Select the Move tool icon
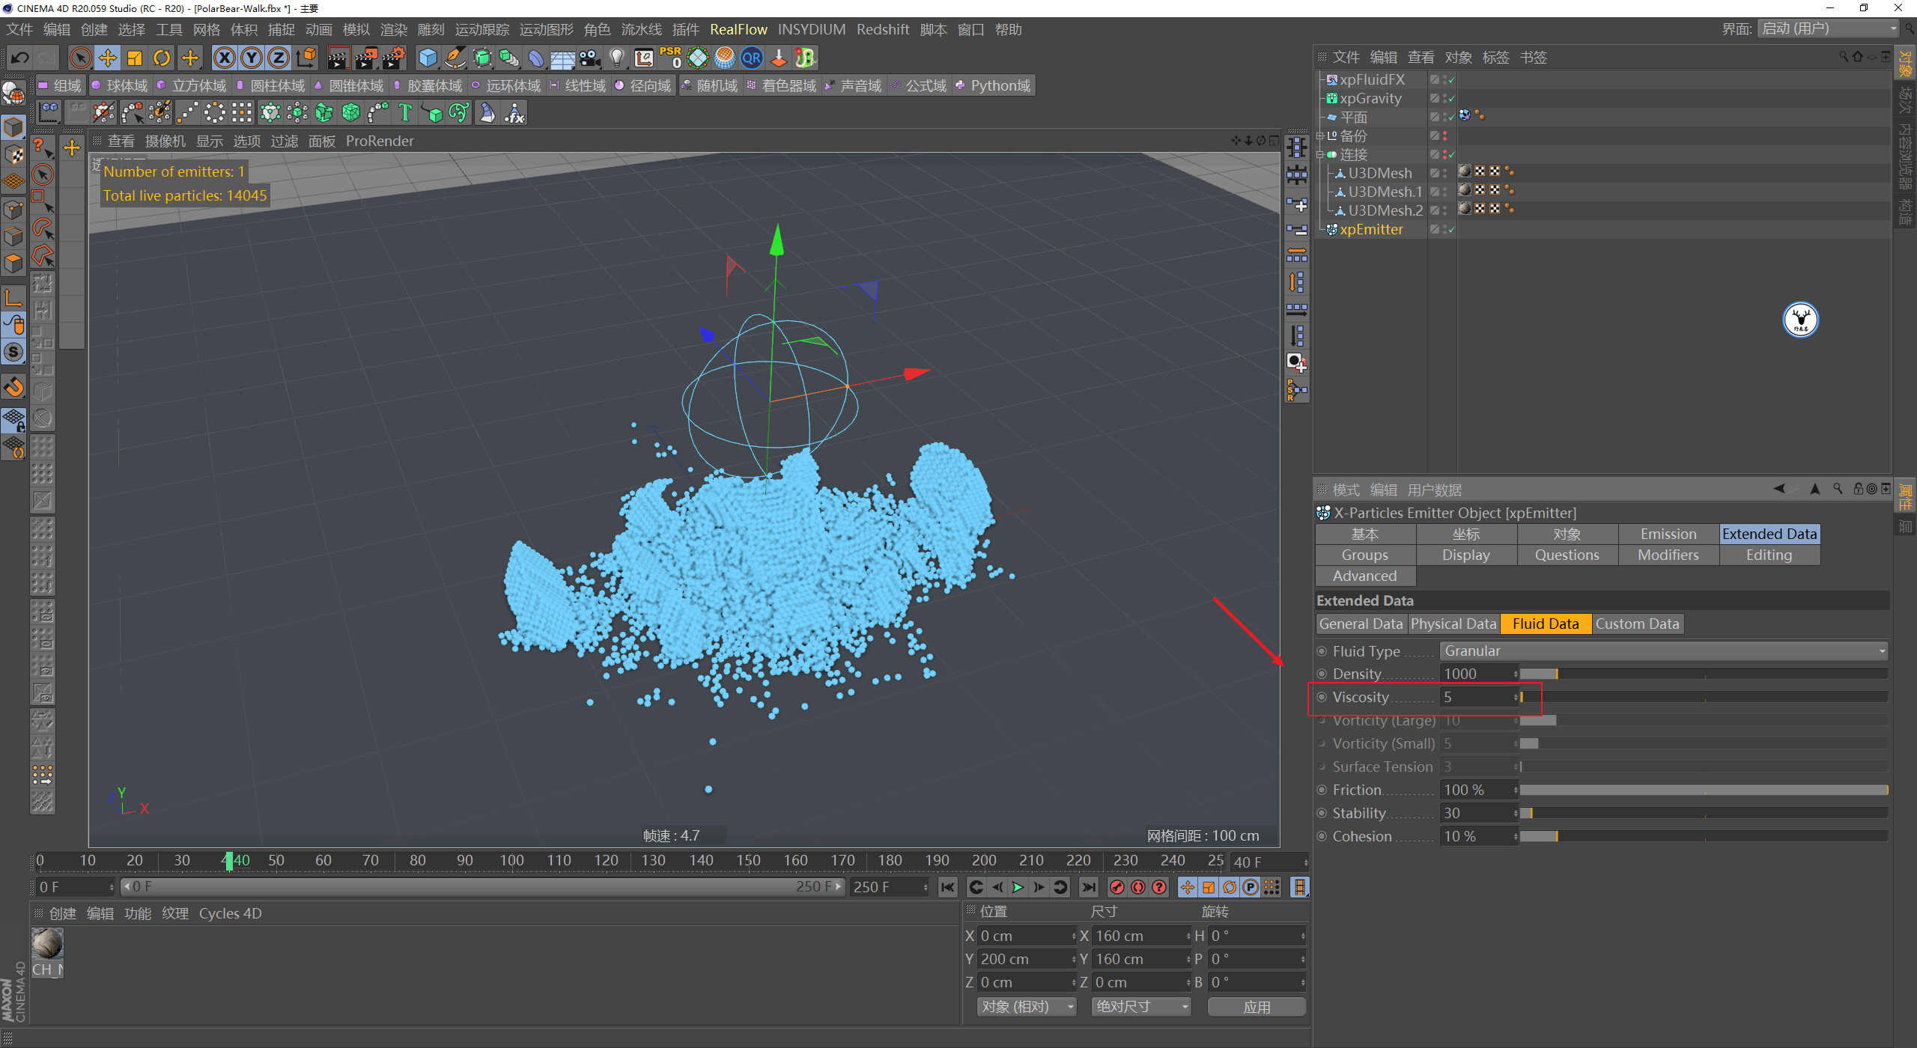Viewport: 1917px width, 1048px height. point(107,58)
